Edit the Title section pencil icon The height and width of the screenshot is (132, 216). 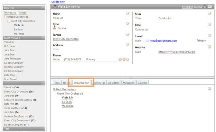(x=210, y=25)
